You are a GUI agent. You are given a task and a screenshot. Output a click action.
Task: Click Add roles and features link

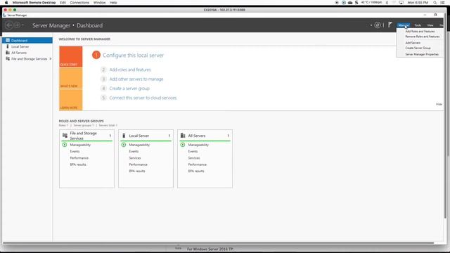tap(130, 70)
